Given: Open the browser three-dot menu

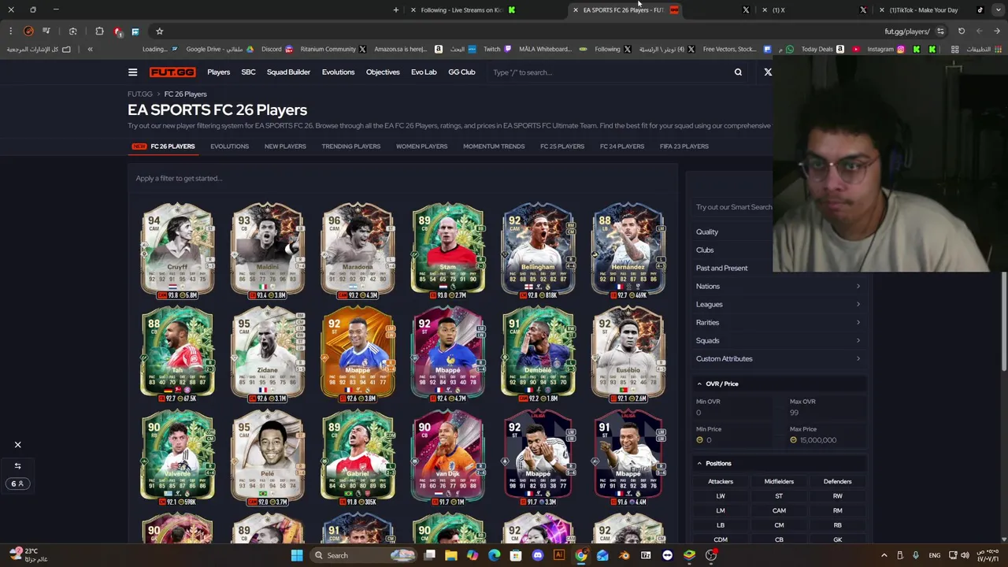Looking at the screenshot, I should (x=11, y=31).
